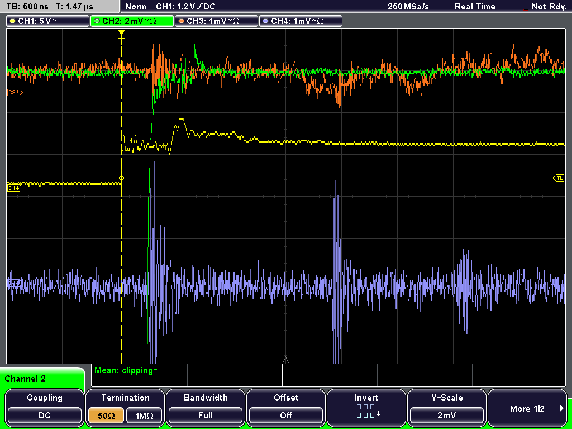Click the trigger point diamond on the CH1 waveform
572x429 pixels.
(121, 178)
